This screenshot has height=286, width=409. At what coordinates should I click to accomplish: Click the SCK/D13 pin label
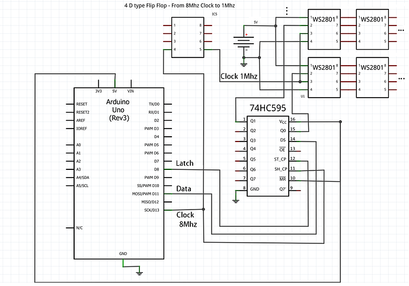click(x=152, y=210)
